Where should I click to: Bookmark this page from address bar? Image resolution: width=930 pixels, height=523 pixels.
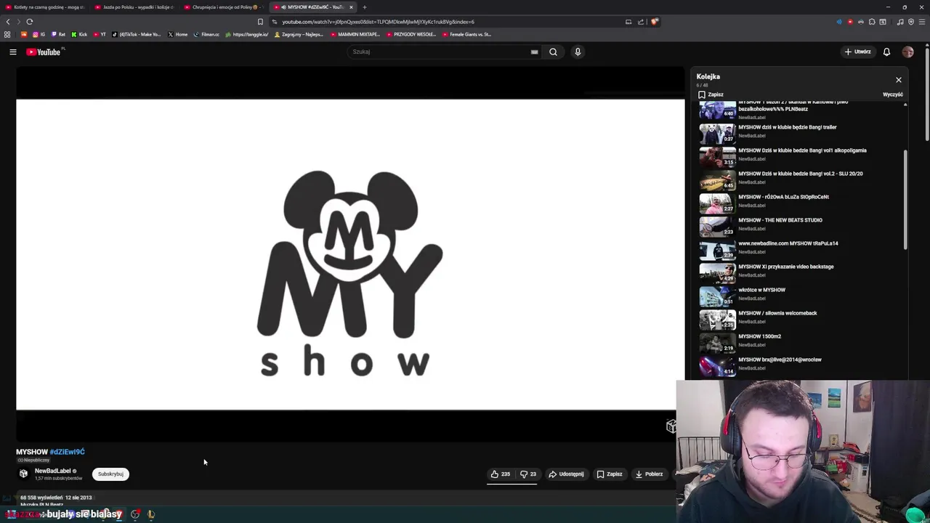(260, 22)
